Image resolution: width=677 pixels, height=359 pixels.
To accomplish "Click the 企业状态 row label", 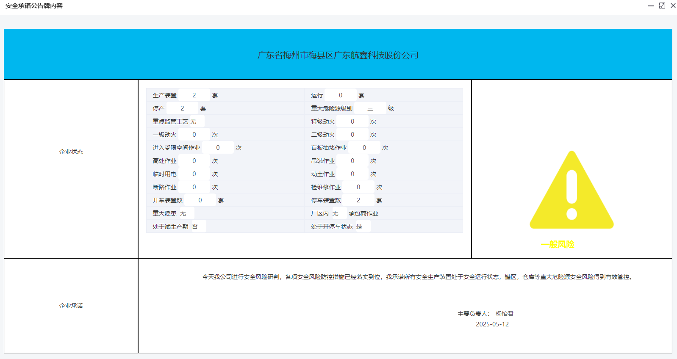I will point(71,152).
